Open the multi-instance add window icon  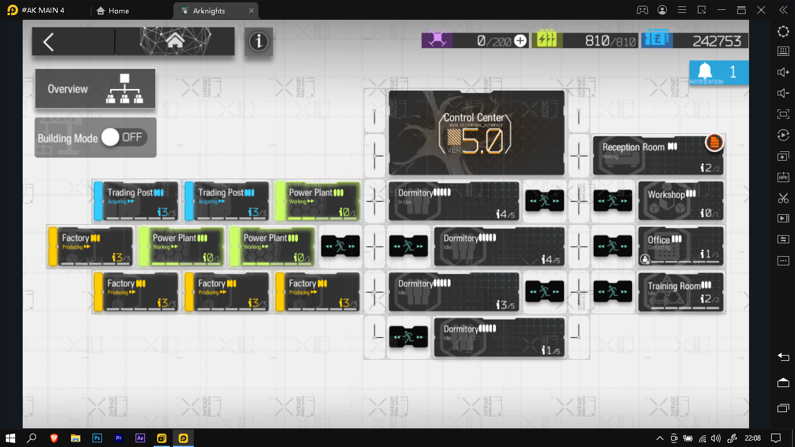783,156
